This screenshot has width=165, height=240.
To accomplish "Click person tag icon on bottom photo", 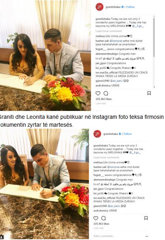I will pos(2,236).
